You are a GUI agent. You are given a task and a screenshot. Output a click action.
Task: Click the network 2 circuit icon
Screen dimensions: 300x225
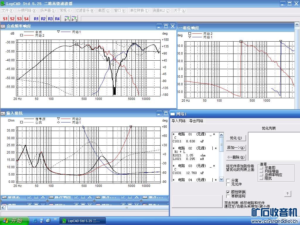pos(74,19)
